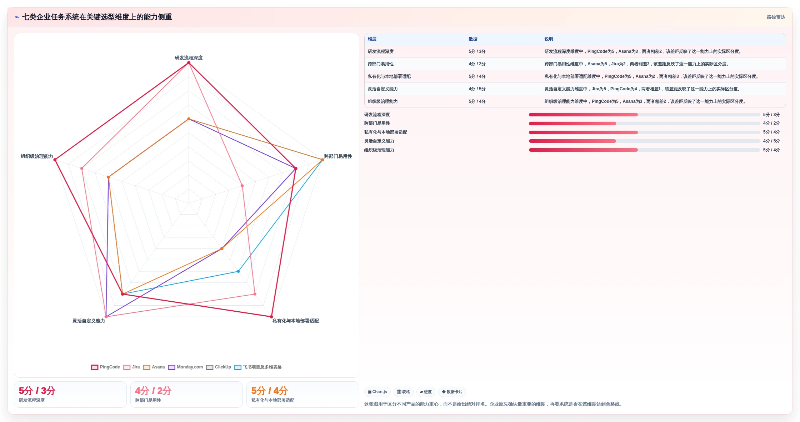The width and height of the screenshot is (800, 422).
Task: Click the 数据卡片 tag
Action: pyautogui.click(x=452, y=392)
